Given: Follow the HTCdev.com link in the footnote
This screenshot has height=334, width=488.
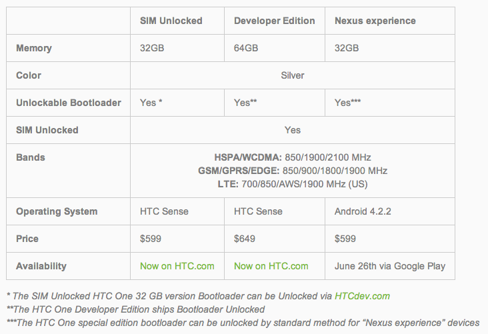Looking at the screenshot, I should [362, 296].
